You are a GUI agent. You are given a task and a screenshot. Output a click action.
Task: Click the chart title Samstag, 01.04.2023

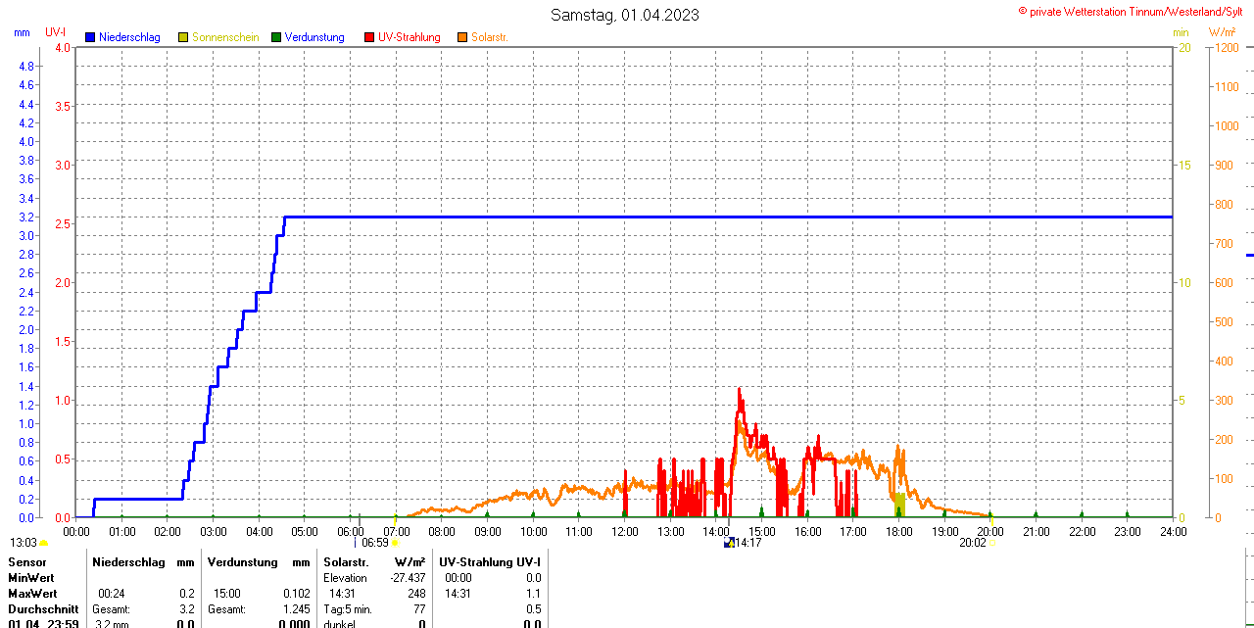625,15
